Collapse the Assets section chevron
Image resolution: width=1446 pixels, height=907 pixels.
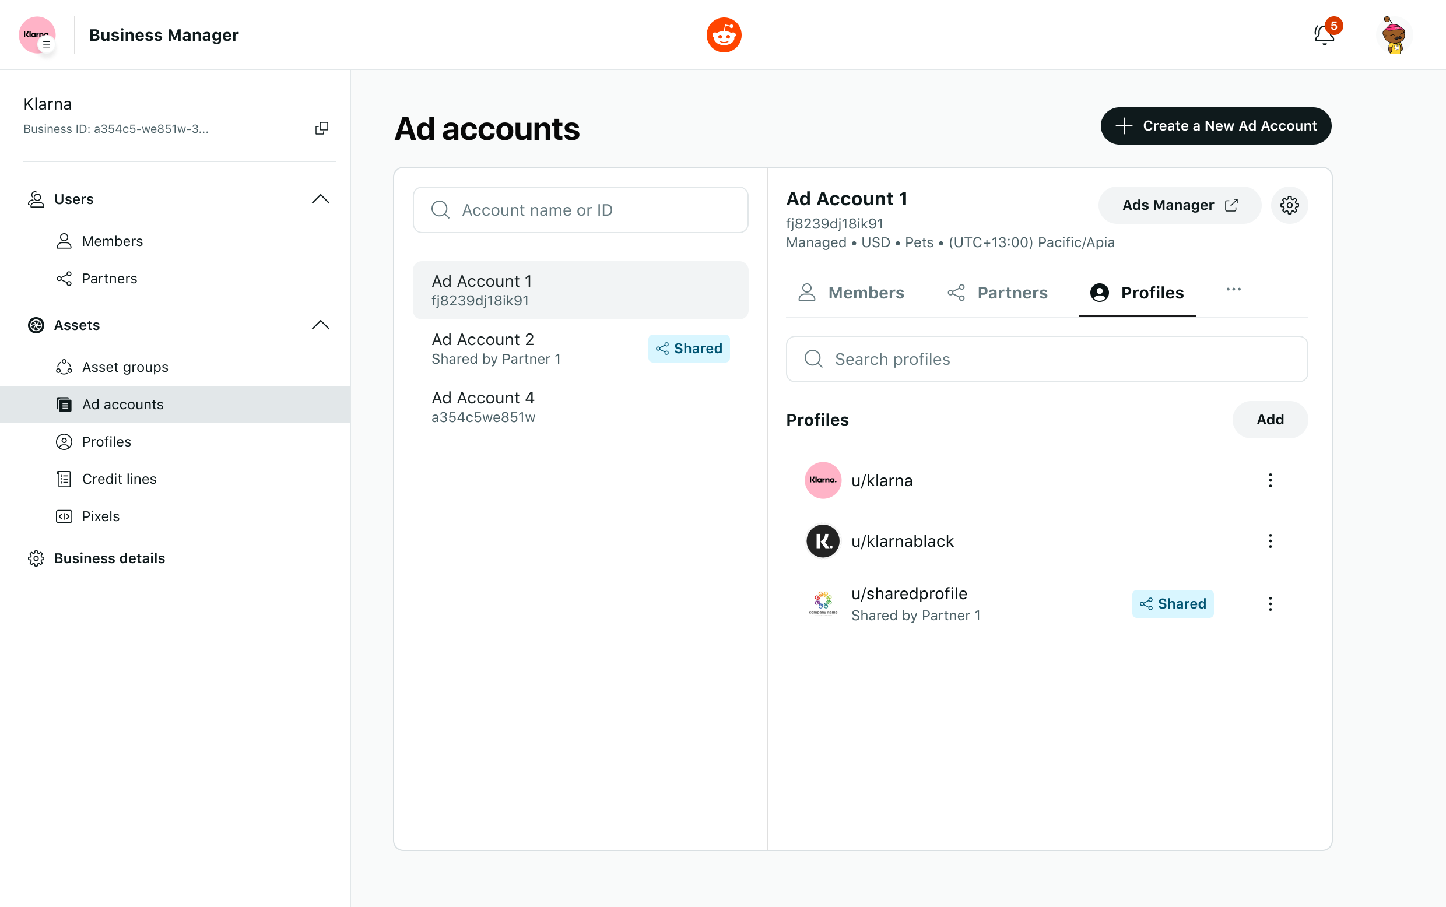pos(321,325)
